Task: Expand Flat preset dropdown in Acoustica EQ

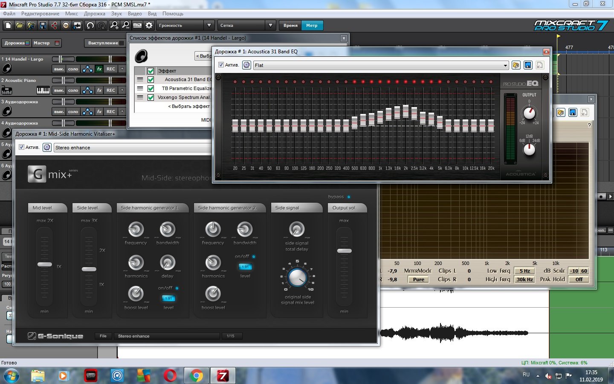Action: 505,65
